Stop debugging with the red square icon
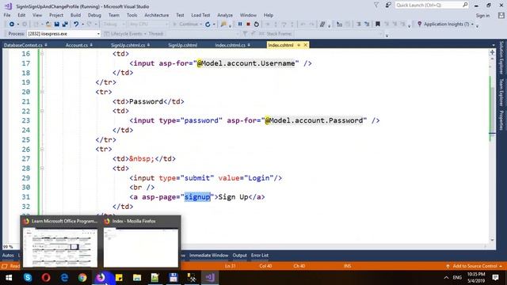 tap(248, 25)
